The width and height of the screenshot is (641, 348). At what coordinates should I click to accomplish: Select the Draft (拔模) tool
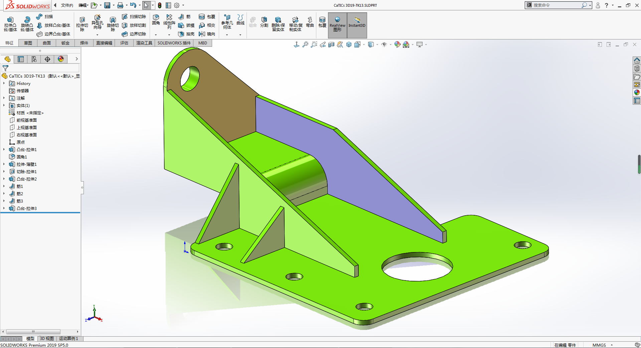186,25
